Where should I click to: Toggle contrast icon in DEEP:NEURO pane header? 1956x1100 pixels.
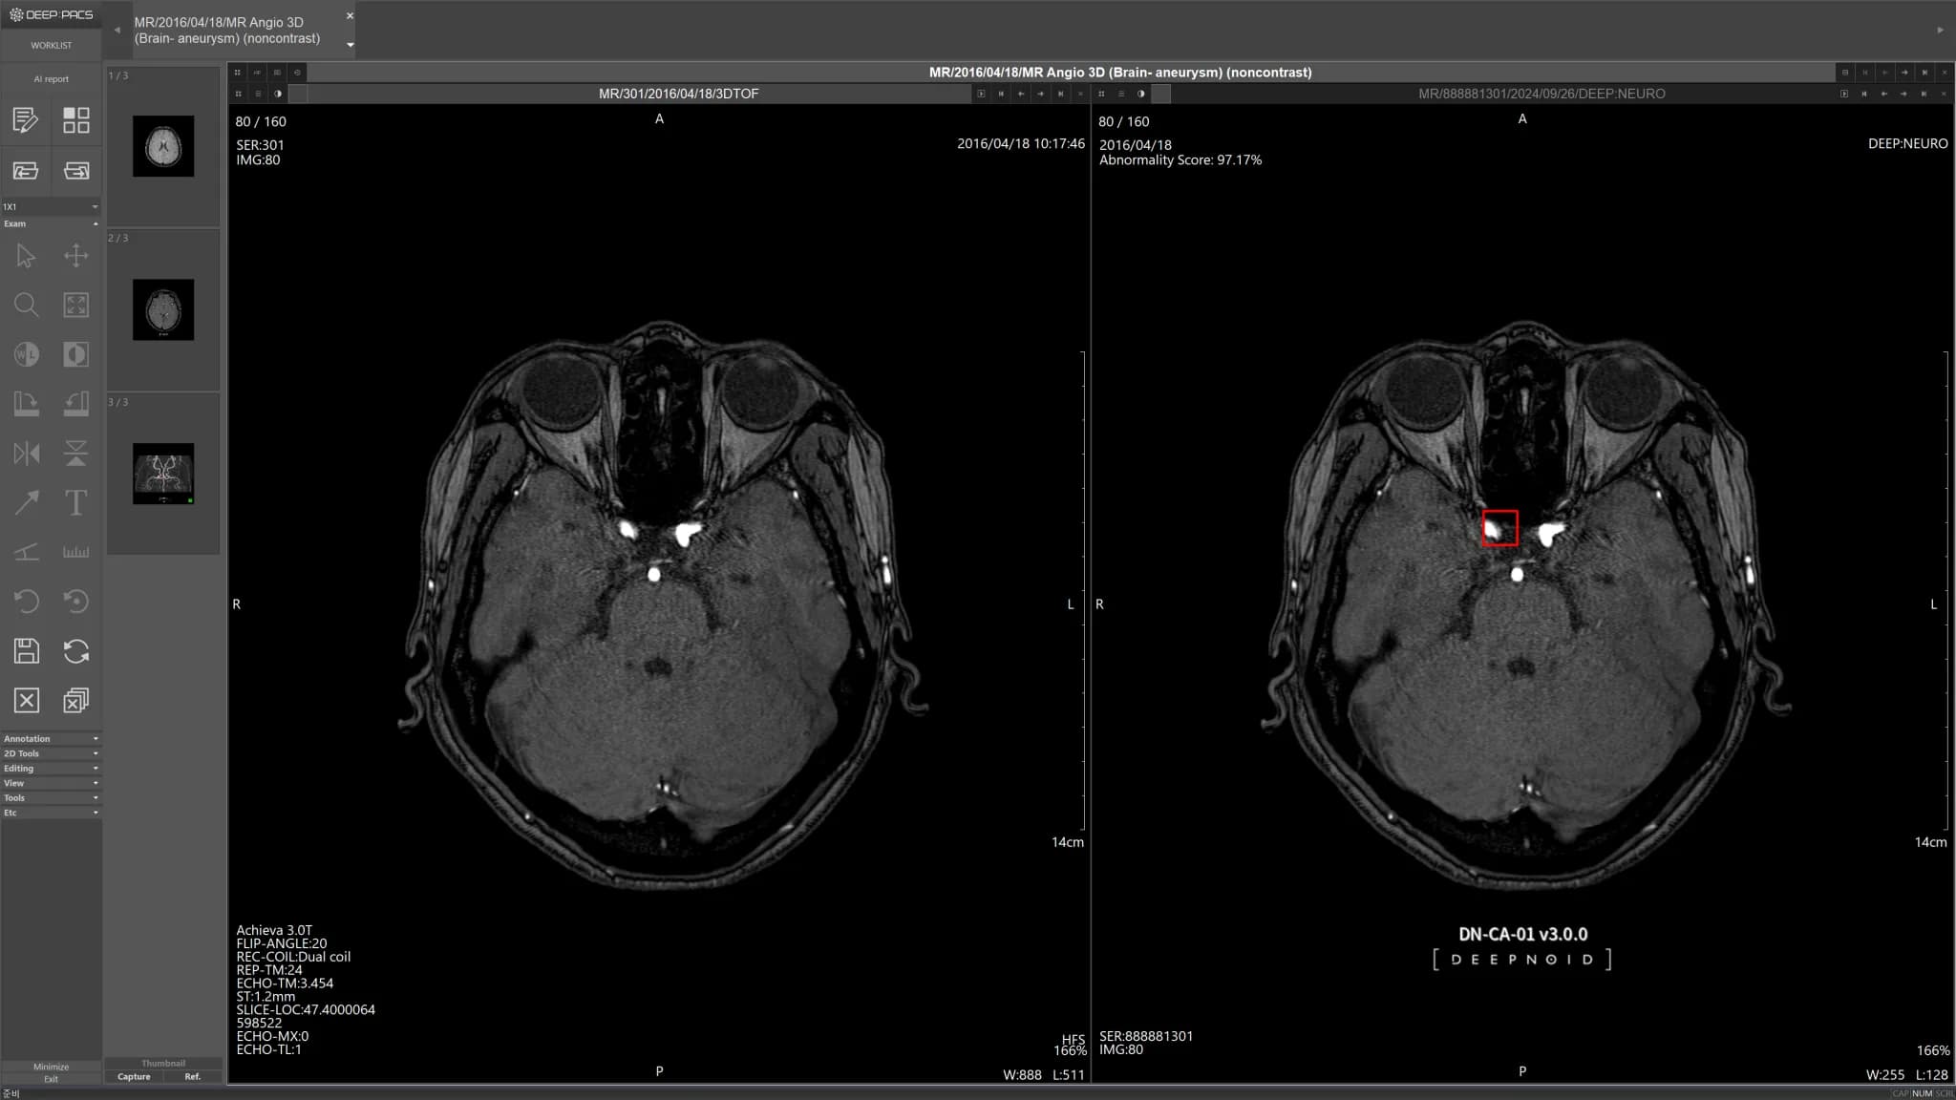point(1141,94)
